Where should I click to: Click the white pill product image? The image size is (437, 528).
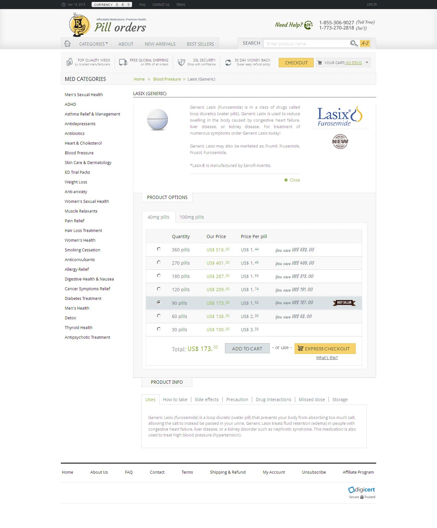pyautogui.click(x=158, y=120)
